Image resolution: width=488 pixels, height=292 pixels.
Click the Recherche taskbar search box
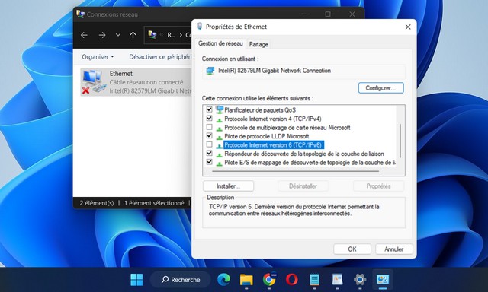pos(181,280)
